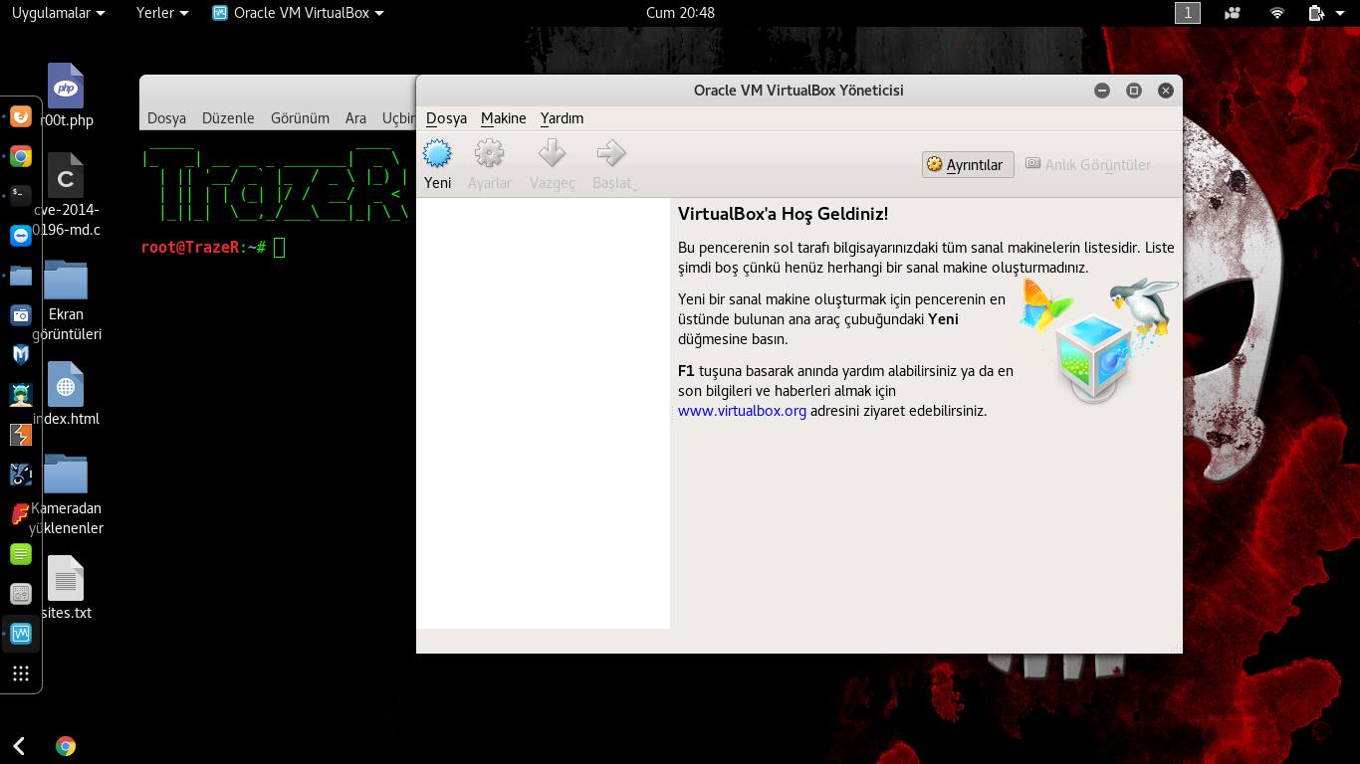Launch the Burp Suite icon in the dock
The width and height of the screenshot is (1360, 764).
point(21,435)
